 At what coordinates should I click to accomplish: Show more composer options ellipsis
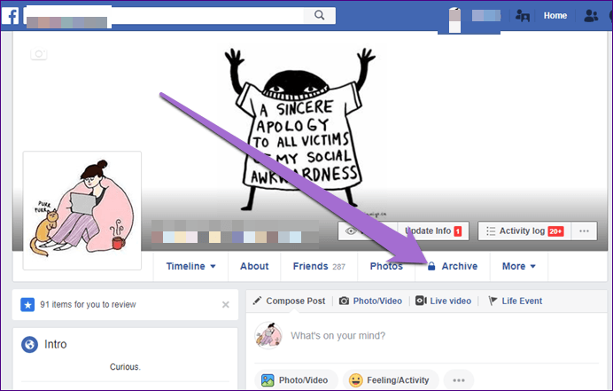(x=459, y=380)
